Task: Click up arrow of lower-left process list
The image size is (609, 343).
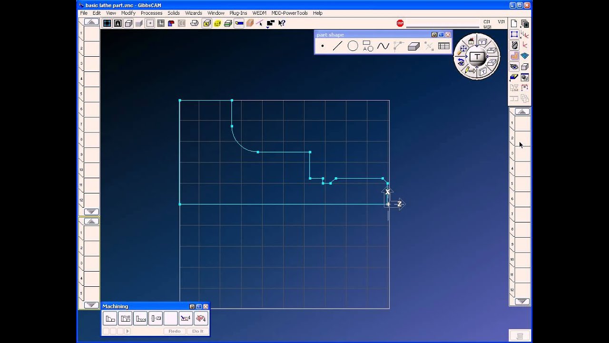Action: (x=92, y=222)
